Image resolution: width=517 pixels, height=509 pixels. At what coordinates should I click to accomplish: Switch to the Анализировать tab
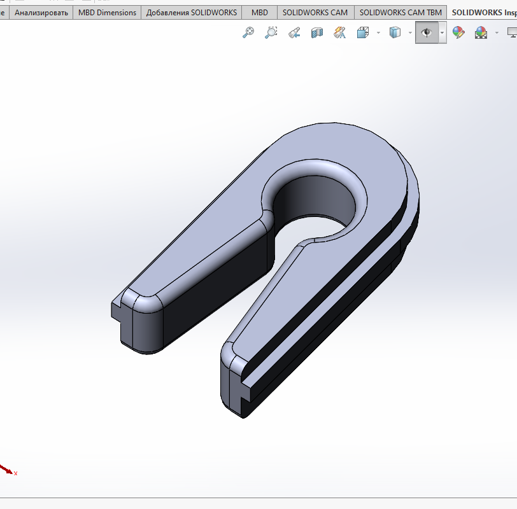click(x=41, y=12)
